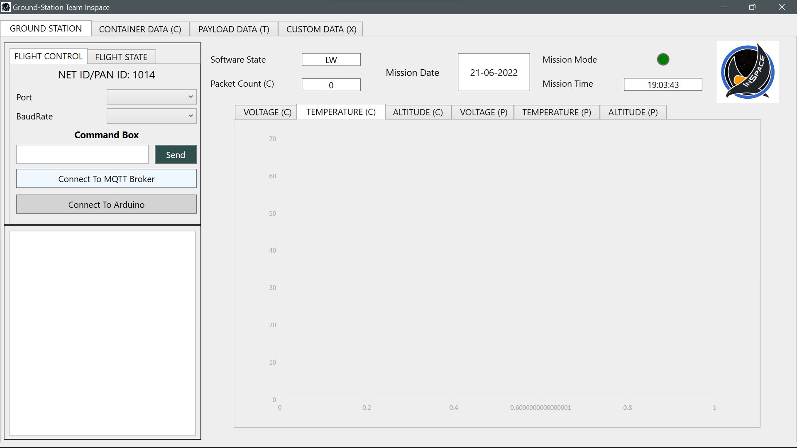
Task: Switch to ALTITUDE (C) graph tab
Action: (418, 112)
